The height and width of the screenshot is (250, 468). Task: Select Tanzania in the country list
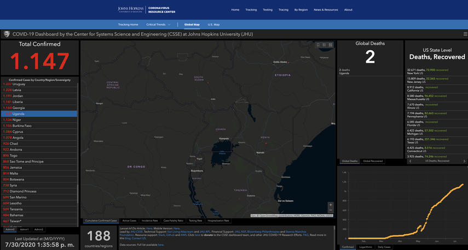coord(39,209)
